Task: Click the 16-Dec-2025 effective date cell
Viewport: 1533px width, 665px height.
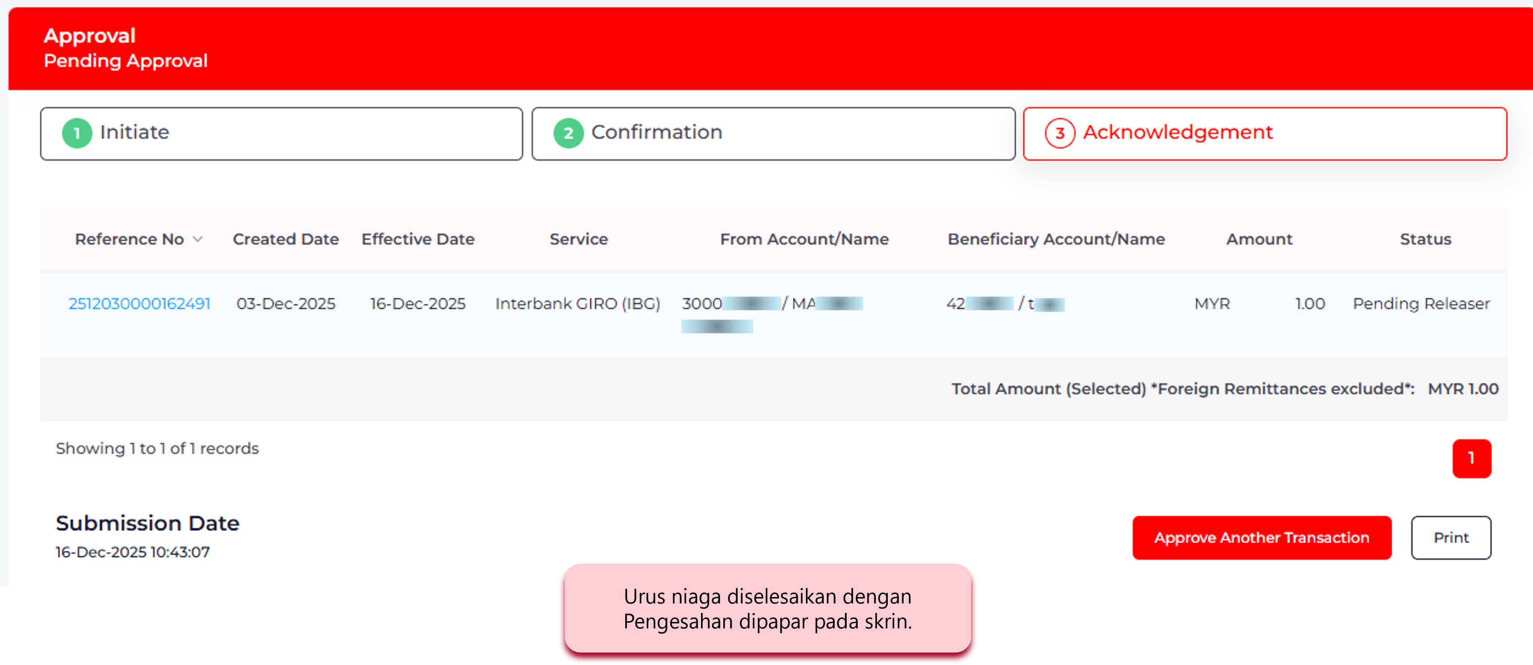Action: pos(418,303)
